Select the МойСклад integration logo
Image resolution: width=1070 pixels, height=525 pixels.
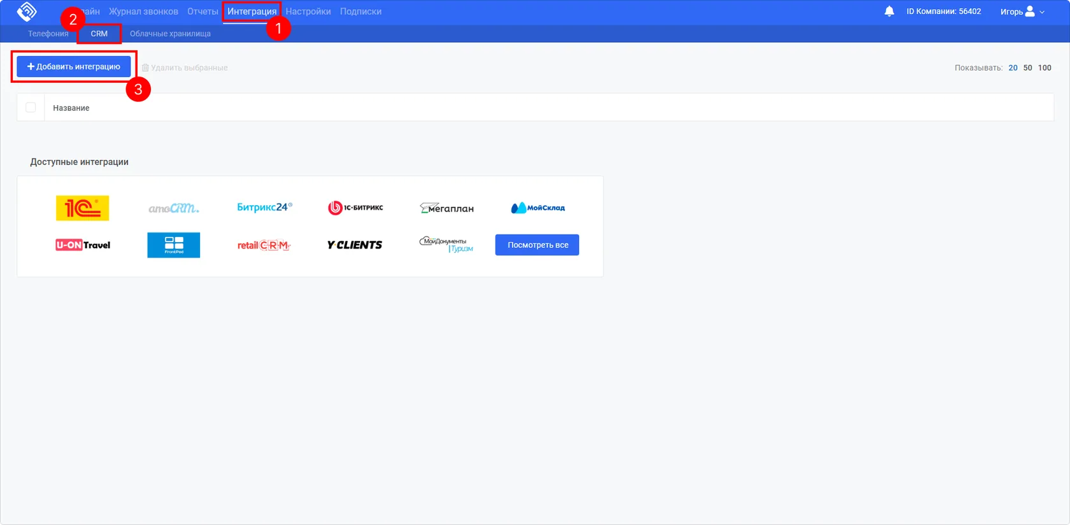pos(538,208)
